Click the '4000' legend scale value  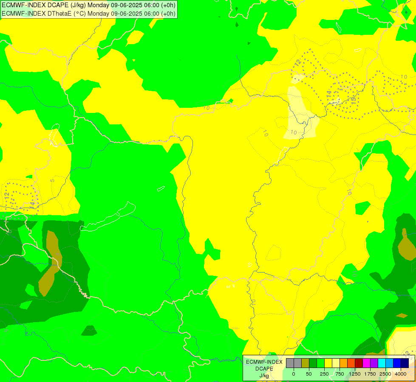pyautogui.click(x=401, y=374)
